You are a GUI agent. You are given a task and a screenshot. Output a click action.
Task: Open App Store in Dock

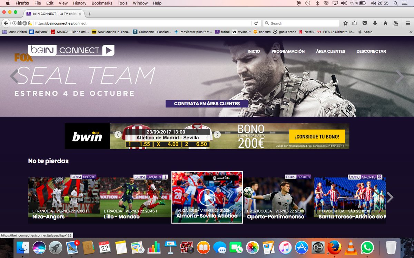click(302, 247)
